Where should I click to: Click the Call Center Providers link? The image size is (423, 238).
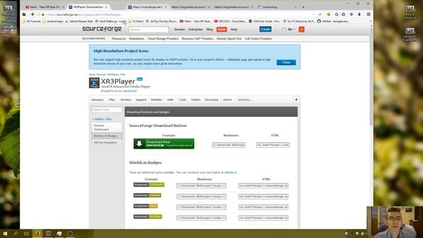tap(258, 38)
